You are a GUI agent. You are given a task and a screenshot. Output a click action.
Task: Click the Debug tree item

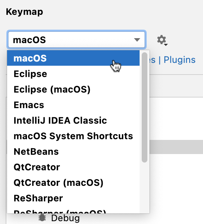pyautogui.click(x=65, y=218)
